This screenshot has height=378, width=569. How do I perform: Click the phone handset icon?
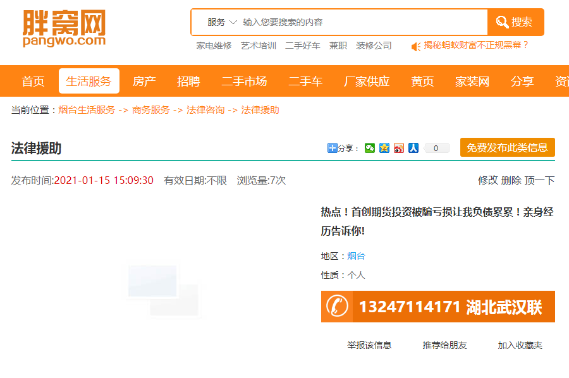tap(337, 306)
